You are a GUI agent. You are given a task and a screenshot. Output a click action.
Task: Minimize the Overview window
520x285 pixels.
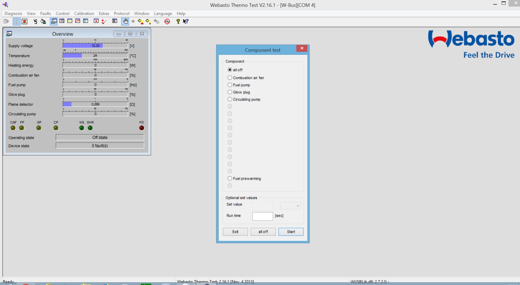point(119,34)
